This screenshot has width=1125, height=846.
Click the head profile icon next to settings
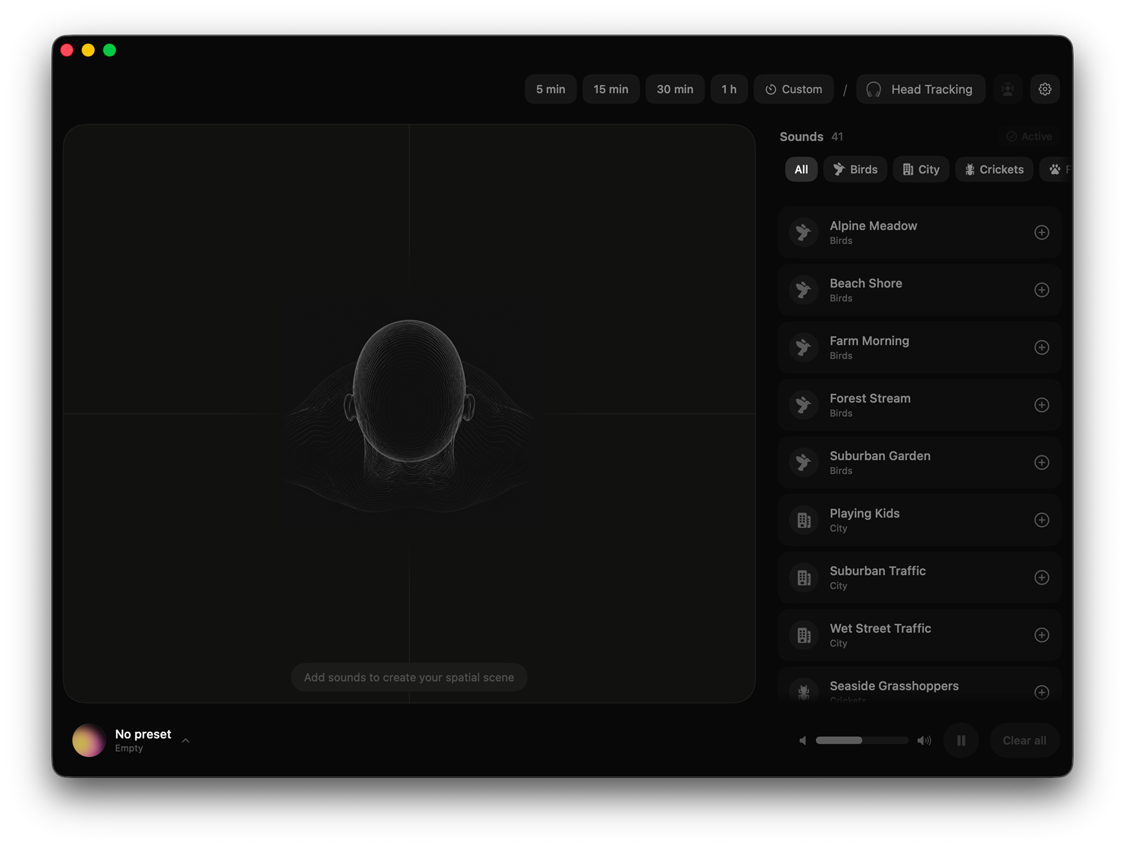pyautogui.click(x=1007, y=89)
